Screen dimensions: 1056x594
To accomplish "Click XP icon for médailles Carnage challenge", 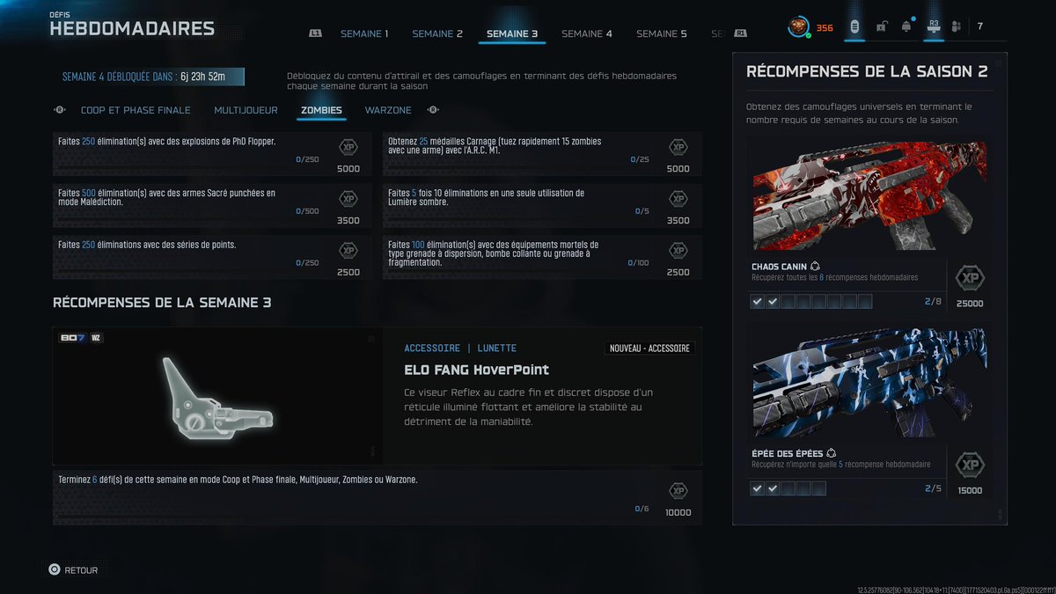I will pos(678,148).
